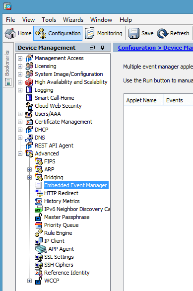Click the Users/AAA icon
The height and width of the screenshot is (291, 193).
29,114
